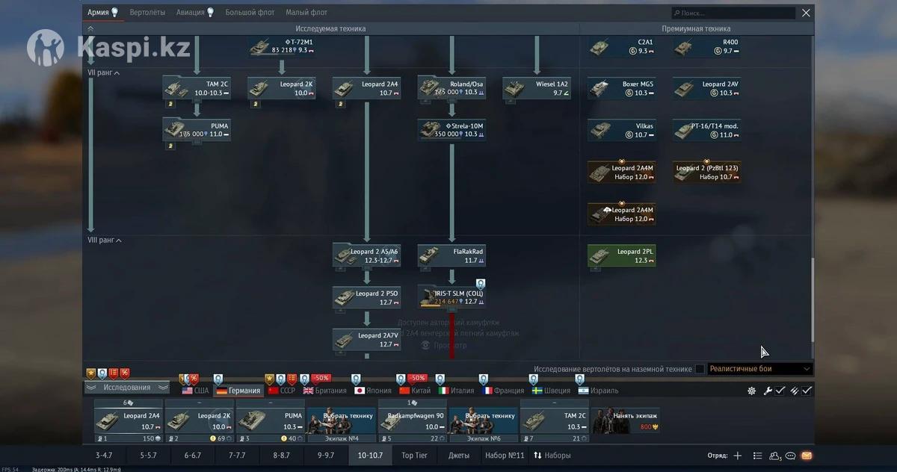Screen dimensions: 897x472
Task: Toggle the wrench checkmark option
Action: pos(774,391)
